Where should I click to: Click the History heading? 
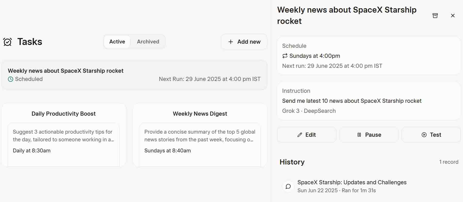tap(292, 162)
